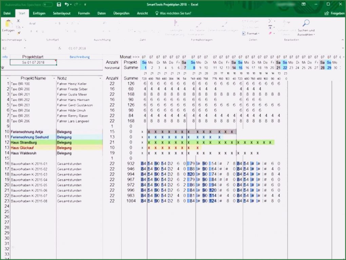Open the Datei menu
The width and height of the screenshot is (346, 260).
tap(7, 13)
